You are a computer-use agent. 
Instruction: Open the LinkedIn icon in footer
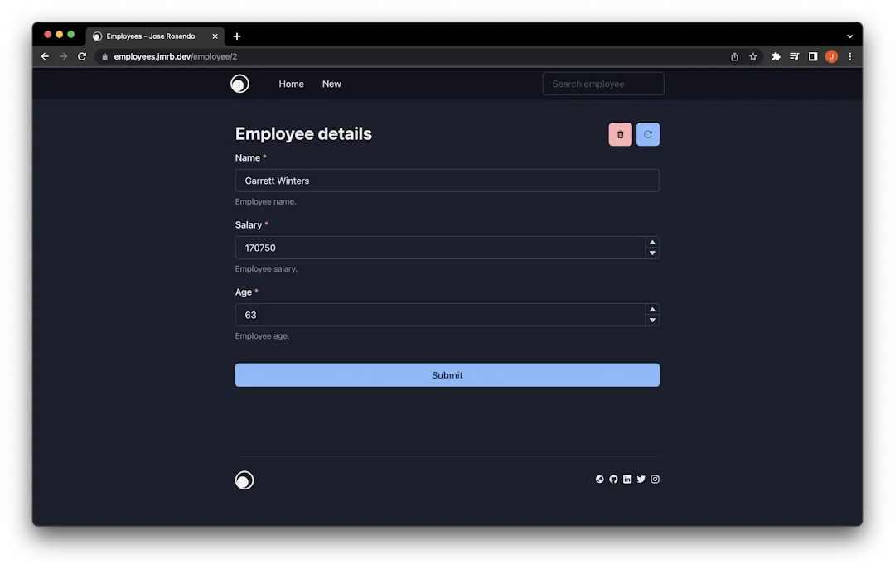pyautogui.click(x=627, y=480)
